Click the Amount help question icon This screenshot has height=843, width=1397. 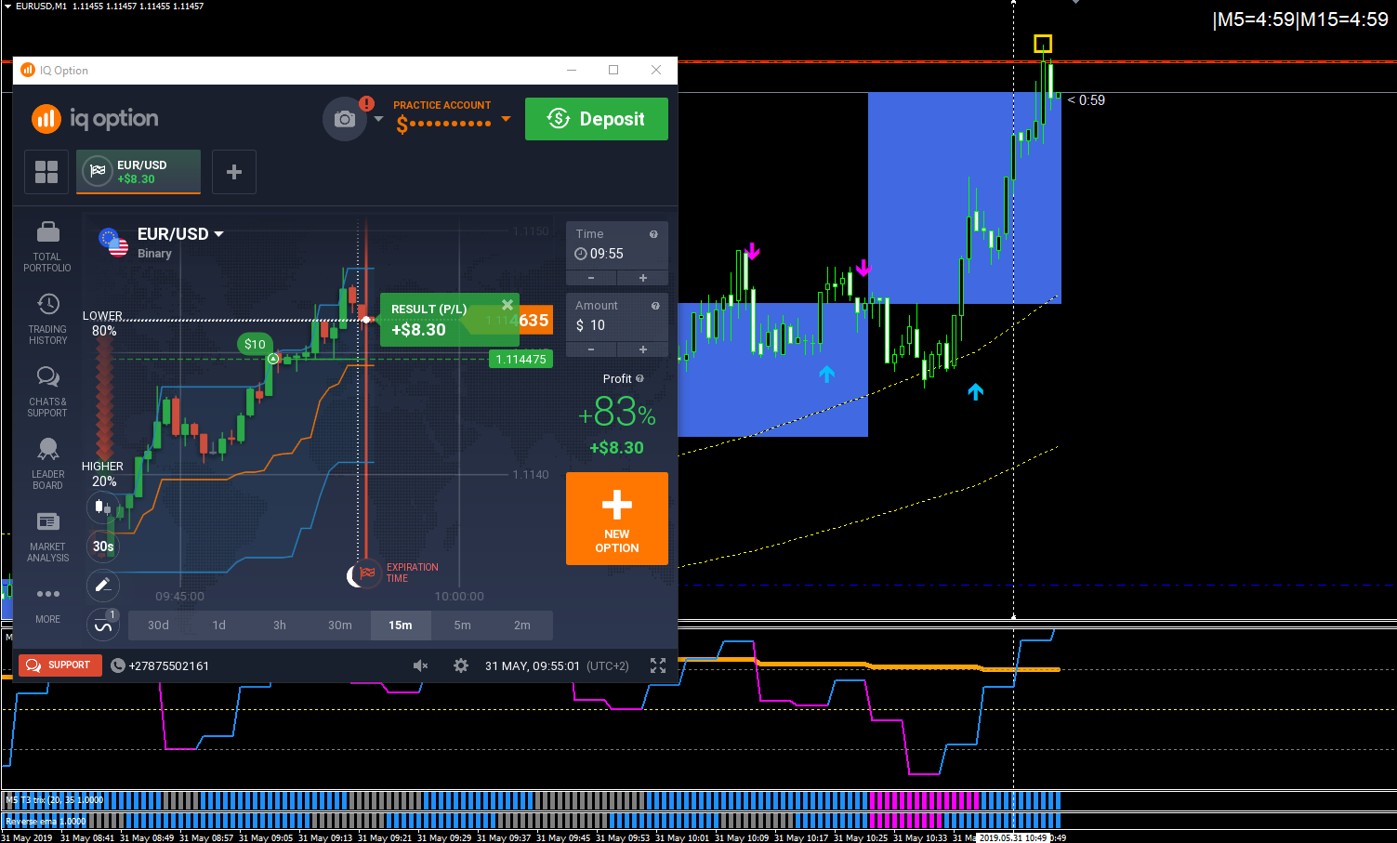click(x=655, y=306)
